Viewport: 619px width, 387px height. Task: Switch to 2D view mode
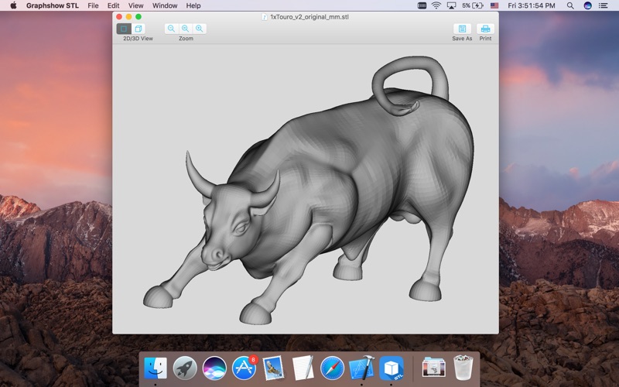pos(124,29)
